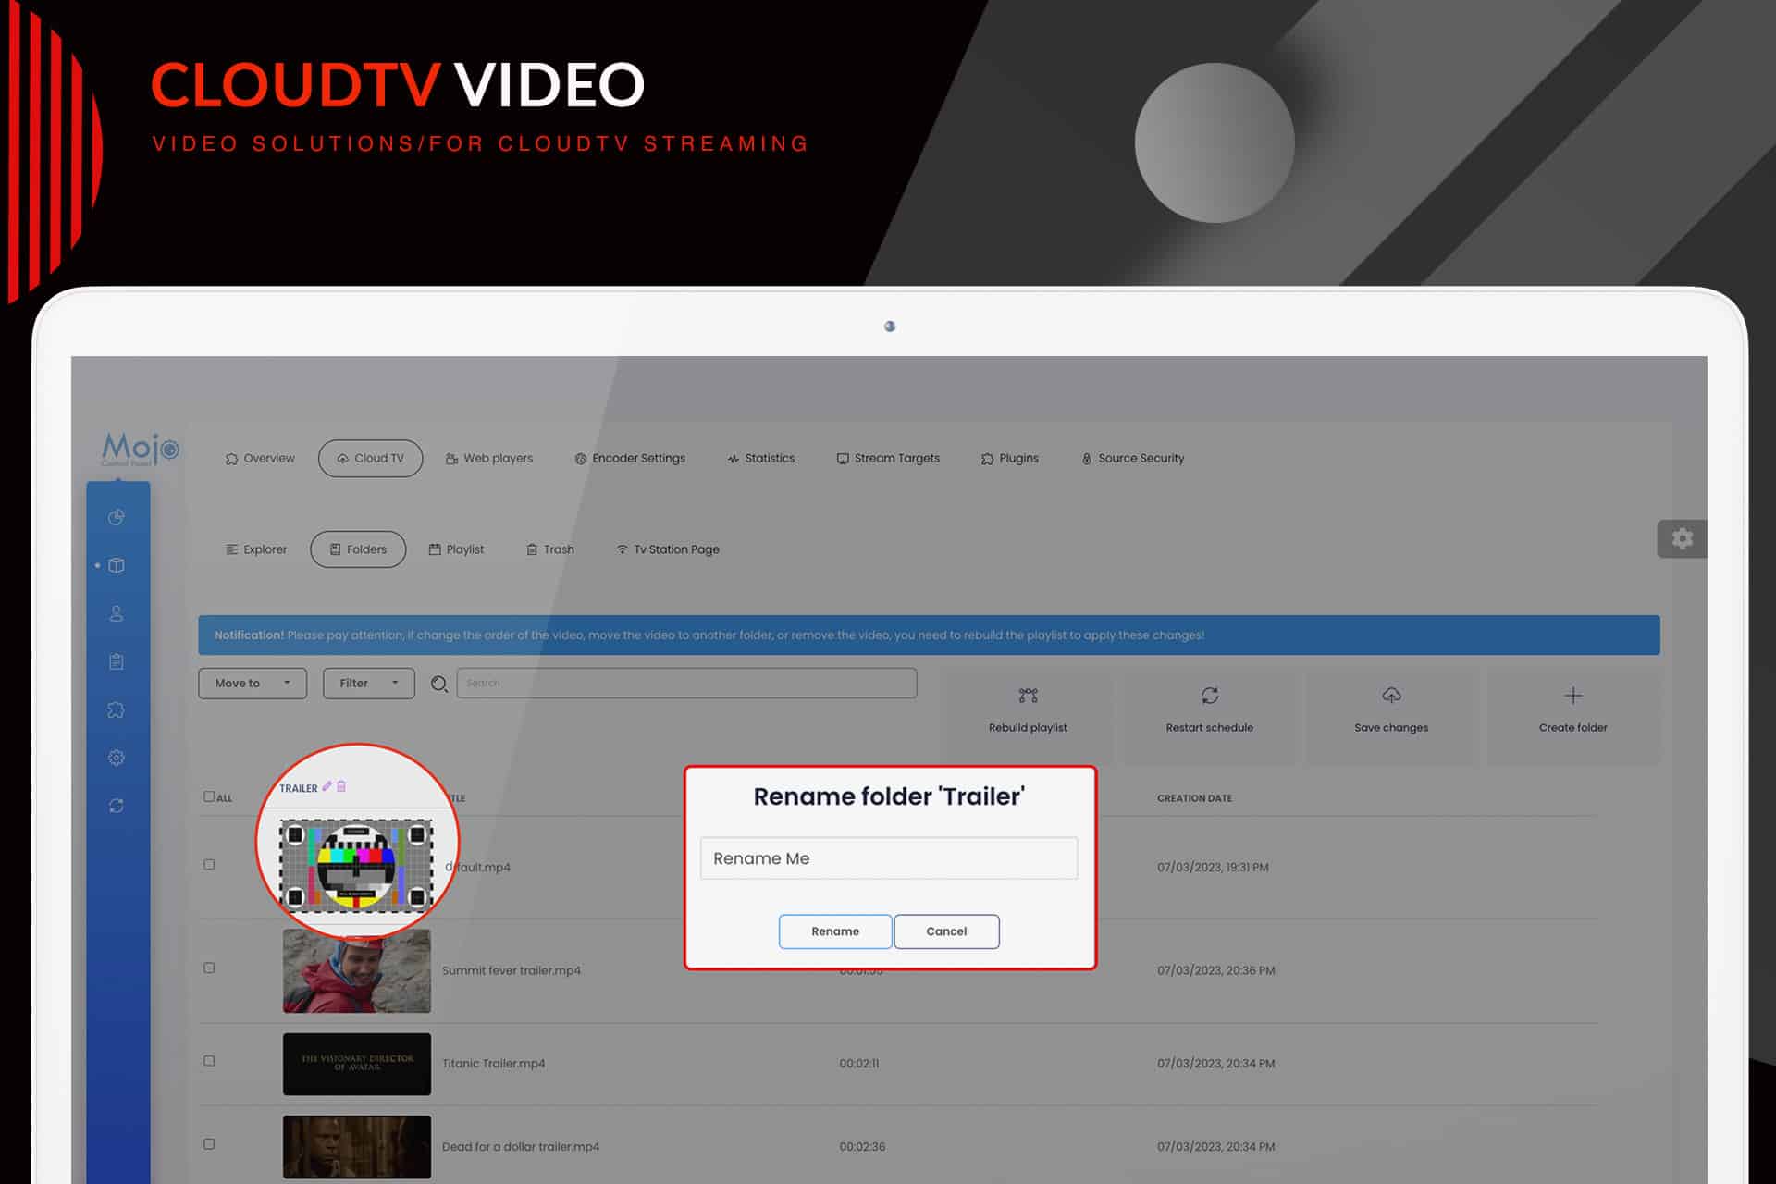The width and height of the screenshot is (1776, 1184).
Task: Open the sidebar user profile icon
Action: pos(117,613)
